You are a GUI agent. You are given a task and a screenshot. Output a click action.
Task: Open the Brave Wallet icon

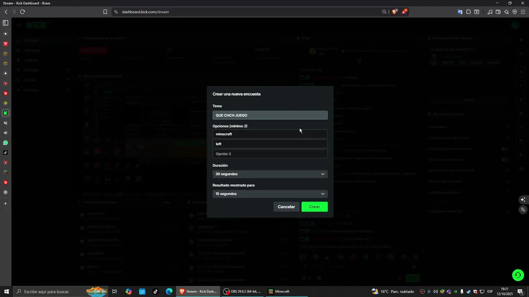498,12
